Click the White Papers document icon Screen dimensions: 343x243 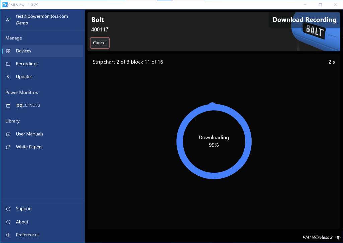8,147
